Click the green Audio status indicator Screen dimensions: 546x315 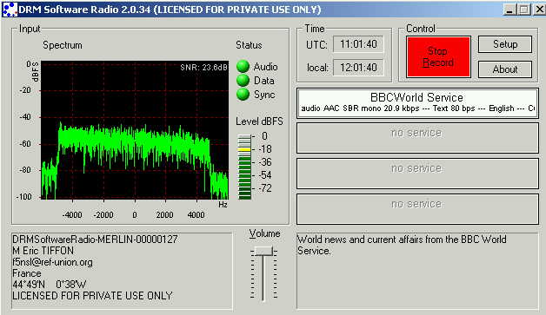coord(243,67)
